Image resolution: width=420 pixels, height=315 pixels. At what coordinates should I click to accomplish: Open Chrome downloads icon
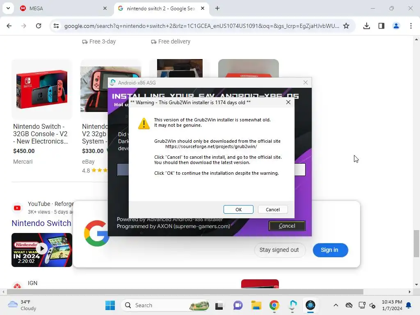pyautogui.click(x=367, y=26)
